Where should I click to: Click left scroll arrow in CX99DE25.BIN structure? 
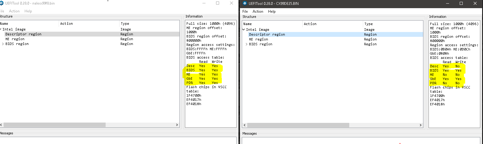(x=245, y=125)
